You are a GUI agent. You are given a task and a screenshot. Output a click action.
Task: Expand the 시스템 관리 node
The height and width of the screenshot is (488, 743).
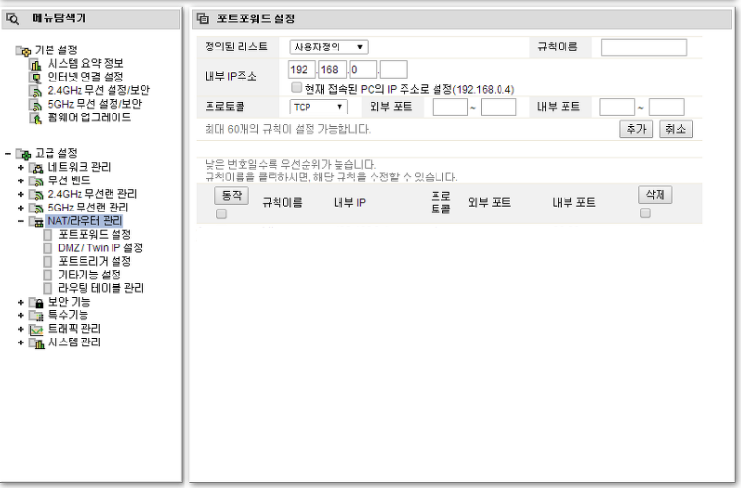pyautogui.click(x=20, y=343)
